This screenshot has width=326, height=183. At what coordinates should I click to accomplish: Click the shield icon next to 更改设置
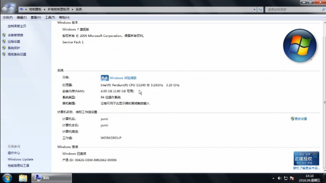click(x=293, y=119)
